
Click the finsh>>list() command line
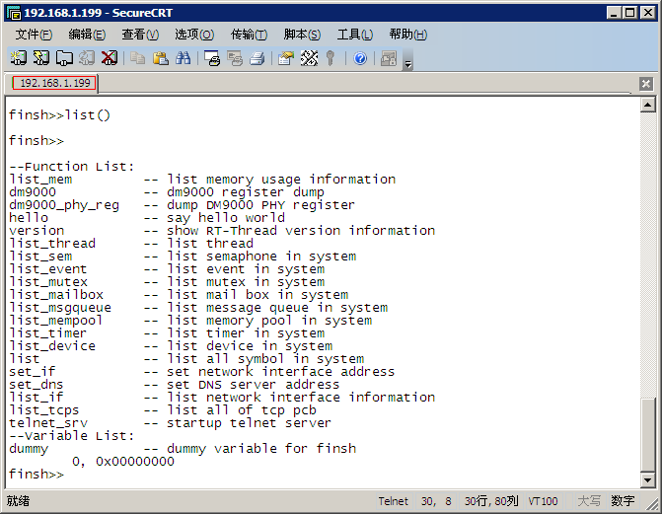click(x=59, y=115)
